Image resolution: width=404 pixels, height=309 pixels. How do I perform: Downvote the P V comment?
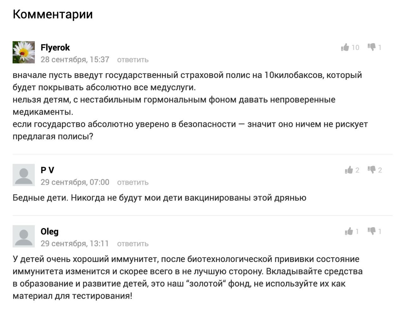click(x=371, y=170)
